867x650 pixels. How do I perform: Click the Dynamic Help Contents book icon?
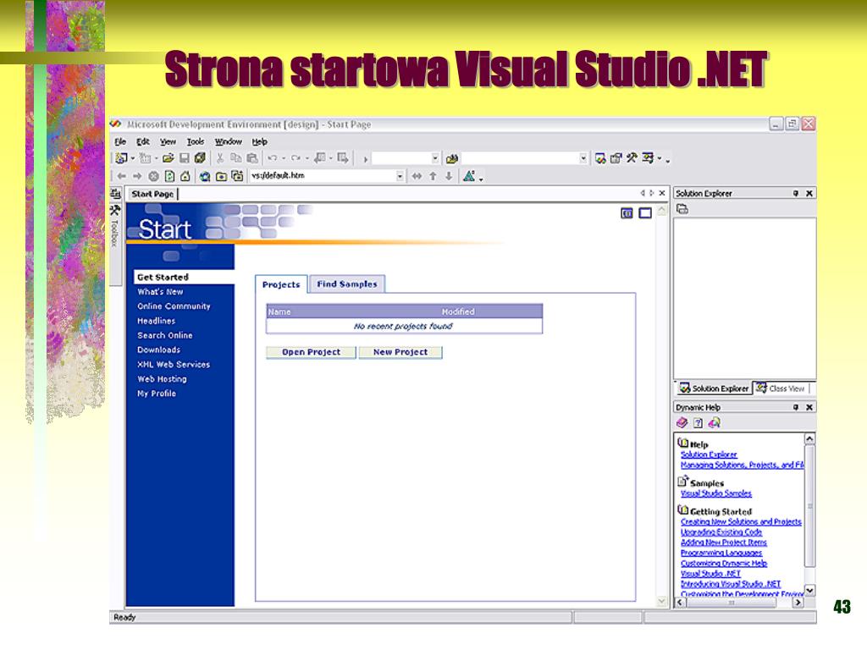coord(682,423)
